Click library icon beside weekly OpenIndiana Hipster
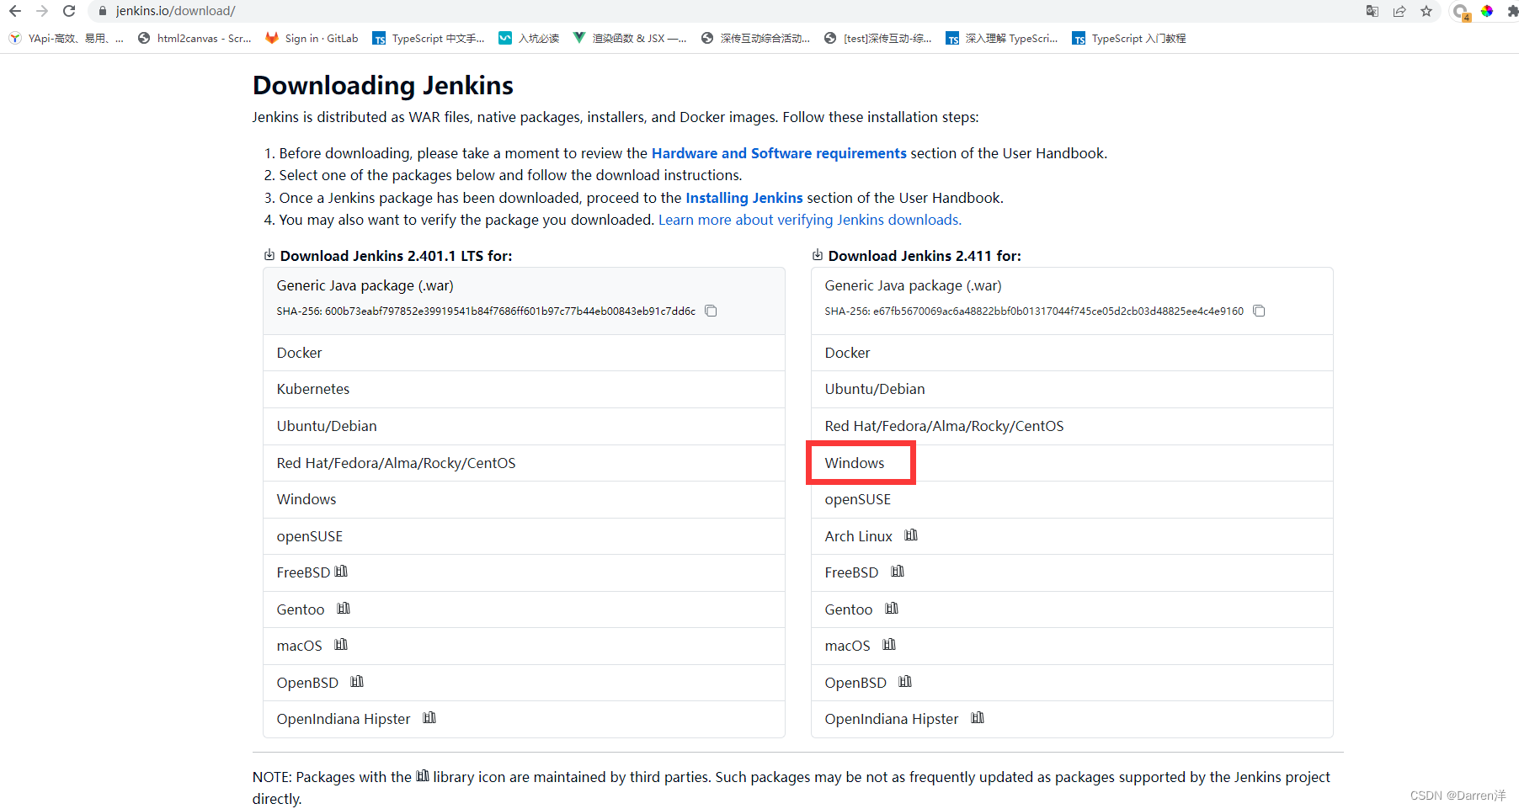Viewport: 1519px width, 809px height. pyautogui.click(x=978, y=718)
